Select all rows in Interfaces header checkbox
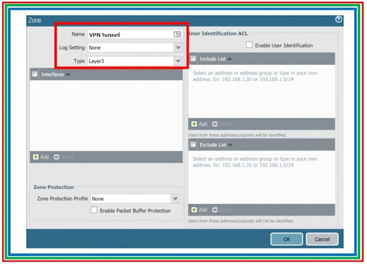 35,74
